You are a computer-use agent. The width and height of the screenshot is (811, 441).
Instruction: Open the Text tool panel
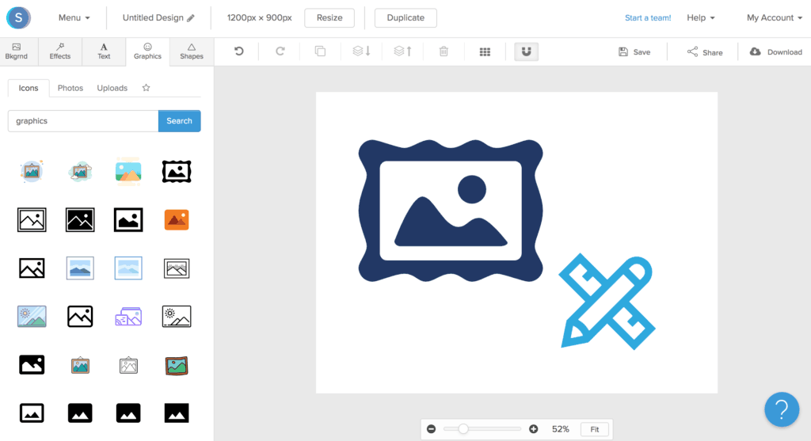[104, 51]
